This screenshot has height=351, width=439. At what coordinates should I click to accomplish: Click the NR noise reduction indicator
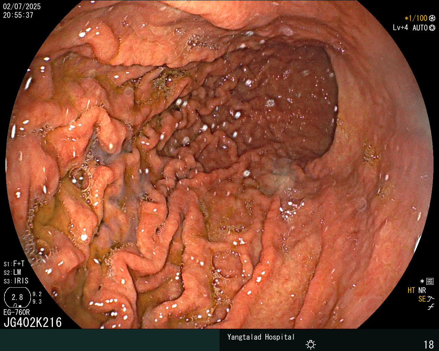click(x=422, y=290)
